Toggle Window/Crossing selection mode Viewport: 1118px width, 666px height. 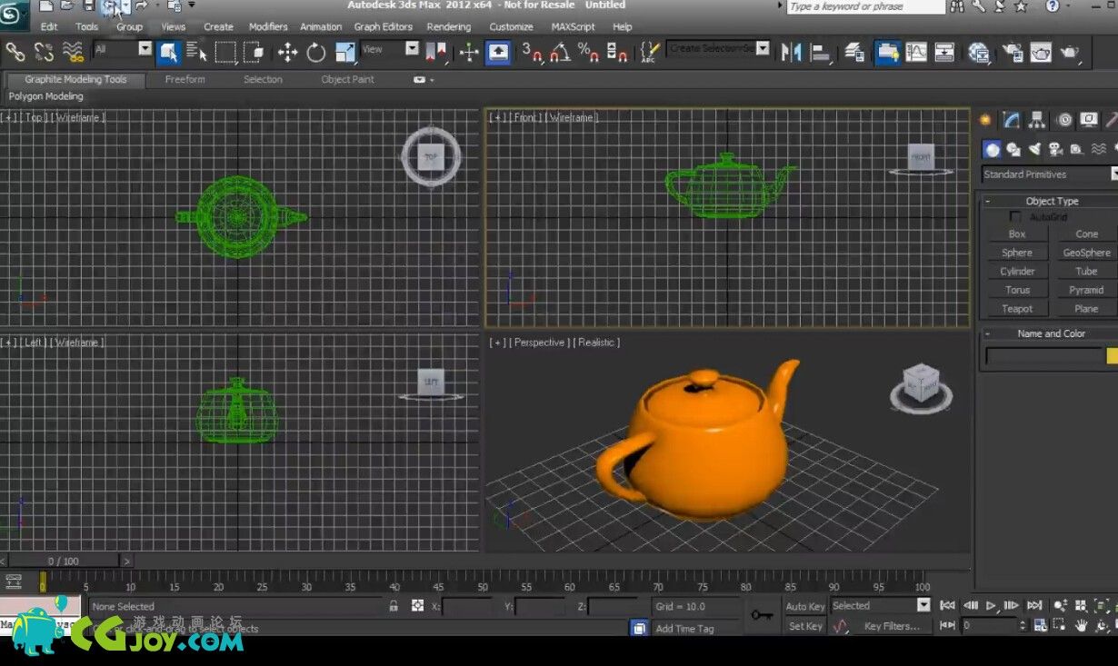(254, 52)
